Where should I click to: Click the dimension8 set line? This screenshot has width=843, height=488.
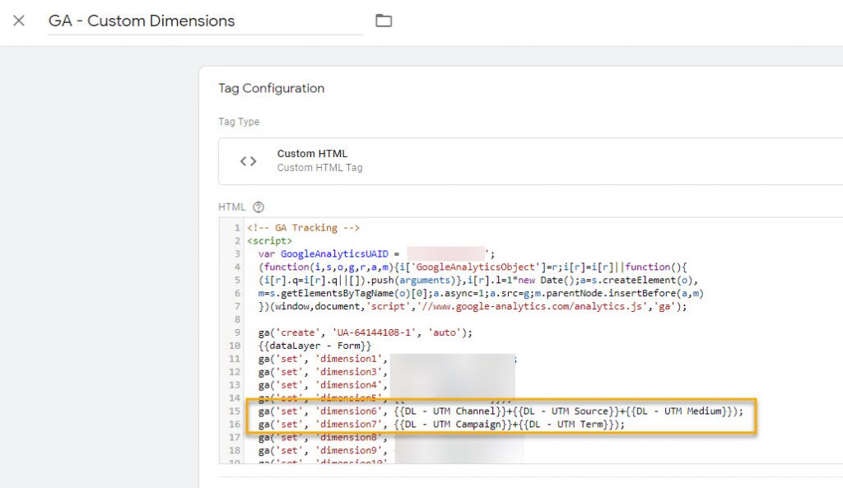click(323, 438)
